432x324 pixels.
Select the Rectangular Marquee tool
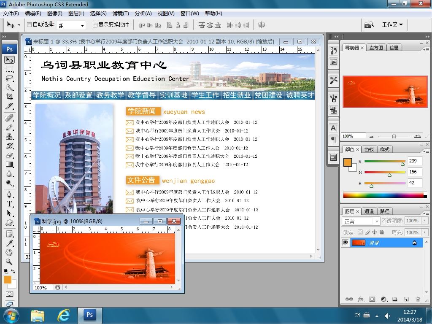9,69
